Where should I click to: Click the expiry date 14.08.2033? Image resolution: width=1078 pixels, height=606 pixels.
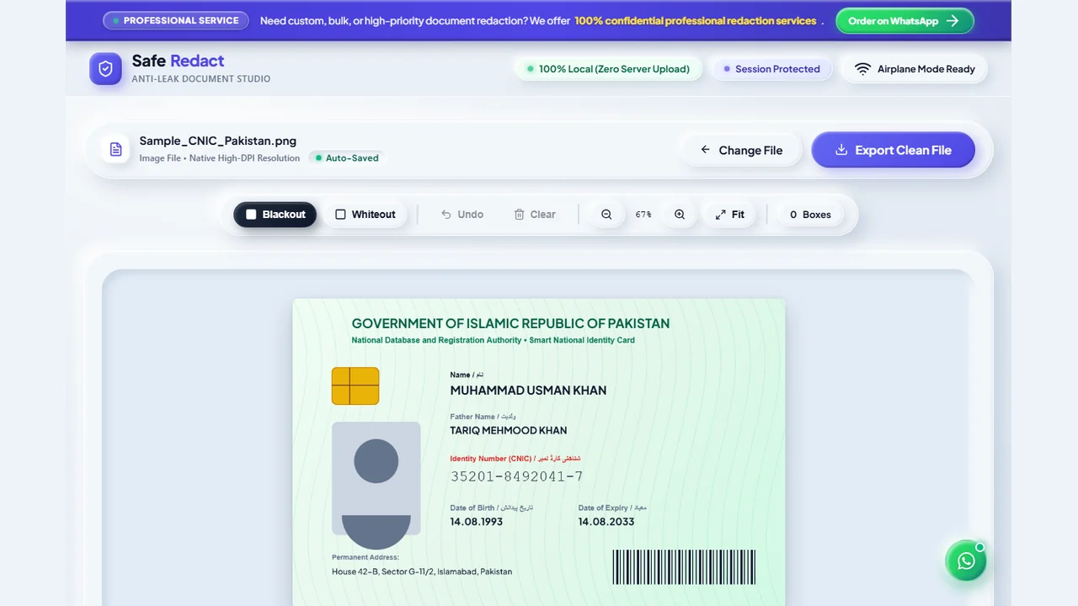pos(606,522)
